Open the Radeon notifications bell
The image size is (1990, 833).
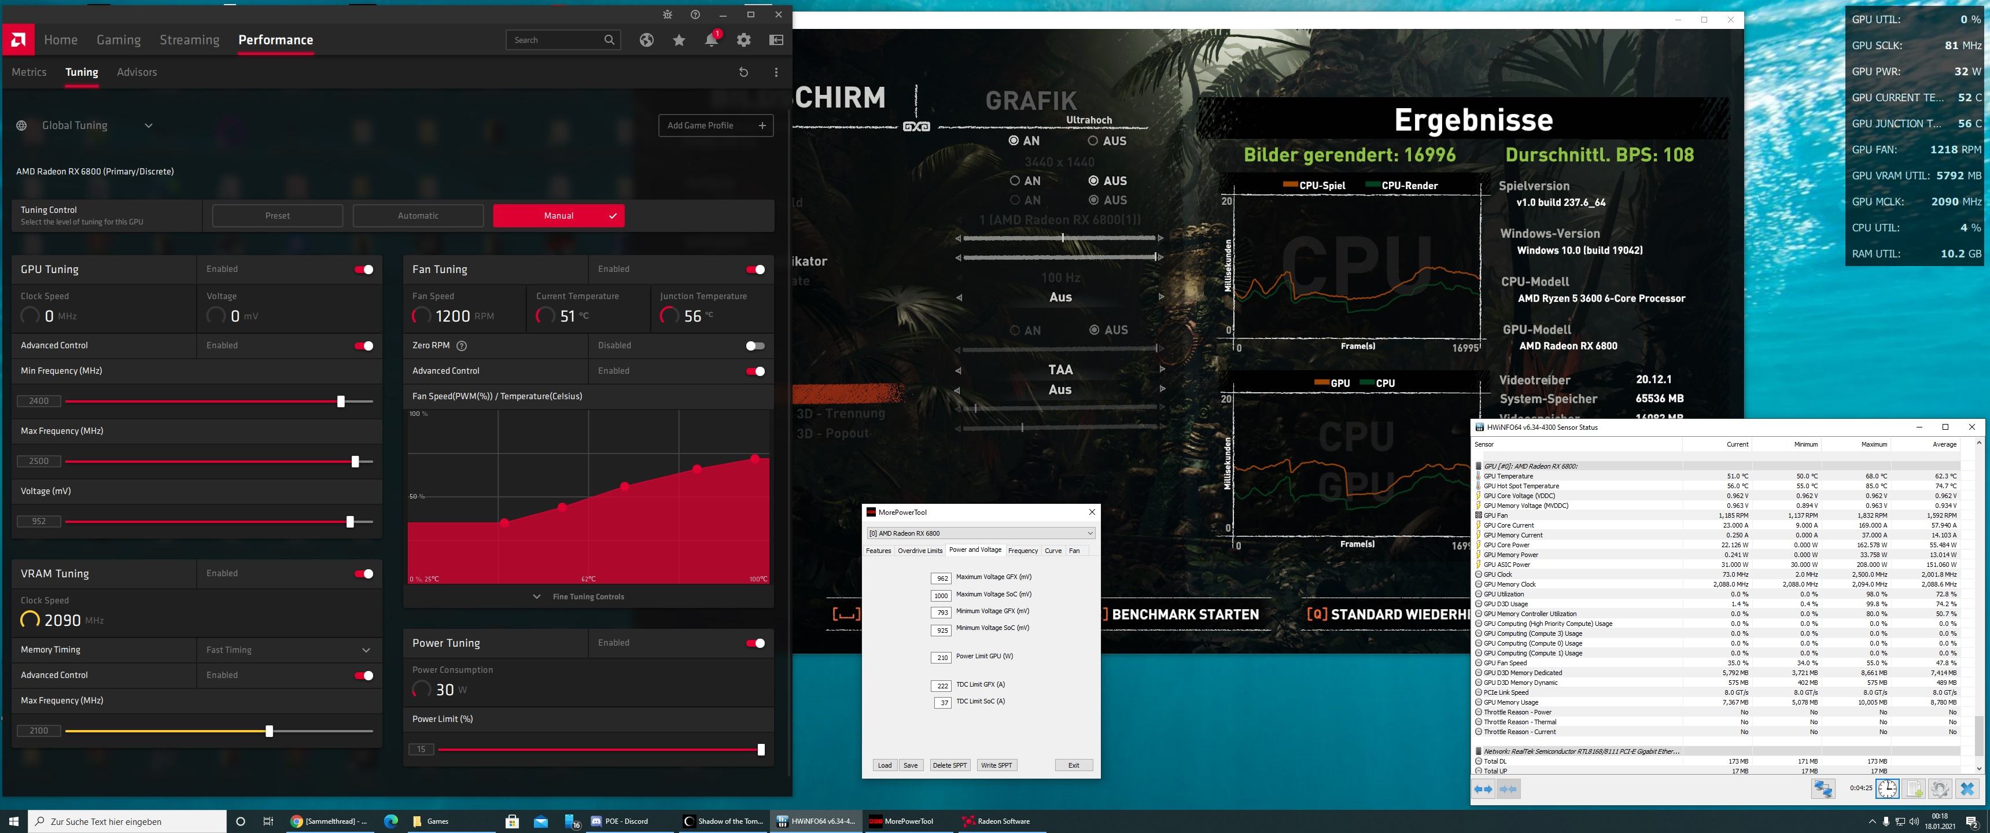click(x=712, y=39)
